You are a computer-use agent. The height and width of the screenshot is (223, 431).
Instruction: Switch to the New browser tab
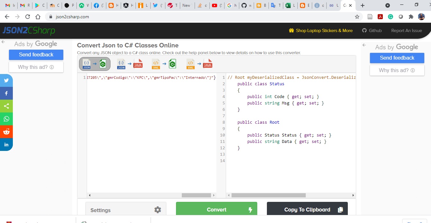(x=186, y=5)
